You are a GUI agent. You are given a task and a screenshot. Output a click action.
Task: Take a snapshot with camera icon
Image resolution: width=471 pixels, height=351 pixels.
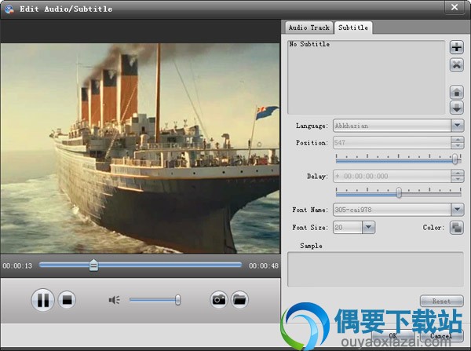(x=219, y=300)
